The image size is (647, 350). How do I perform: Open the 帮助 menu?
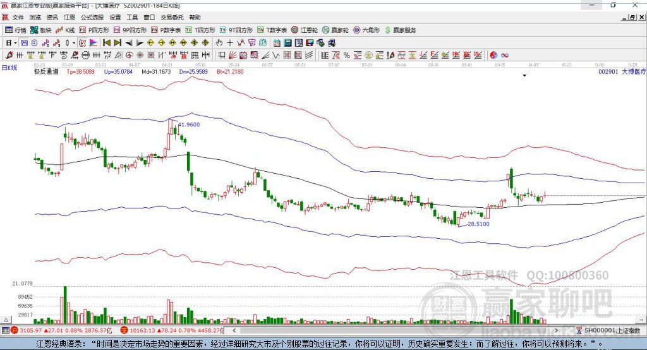pos(195,17)
